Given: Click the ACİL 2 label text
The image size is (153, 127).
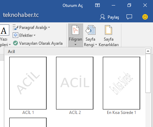Looking at the screenshot, I should pos(75,113).
